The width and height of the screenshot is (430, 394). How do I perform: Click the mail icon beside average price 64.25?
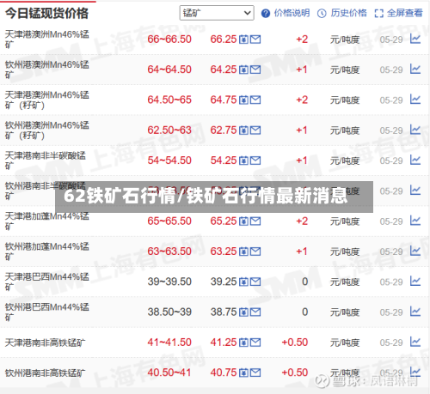255,70
